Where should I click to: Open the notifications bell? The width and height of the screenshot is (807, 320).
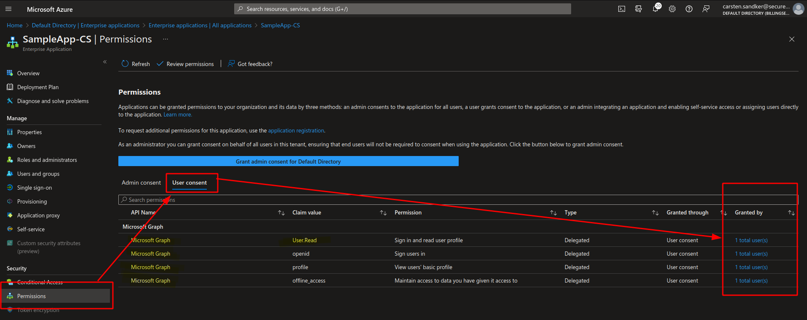coord(655,9)
